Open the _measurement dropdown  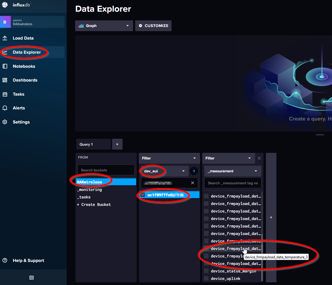click(x=232, y=171)
